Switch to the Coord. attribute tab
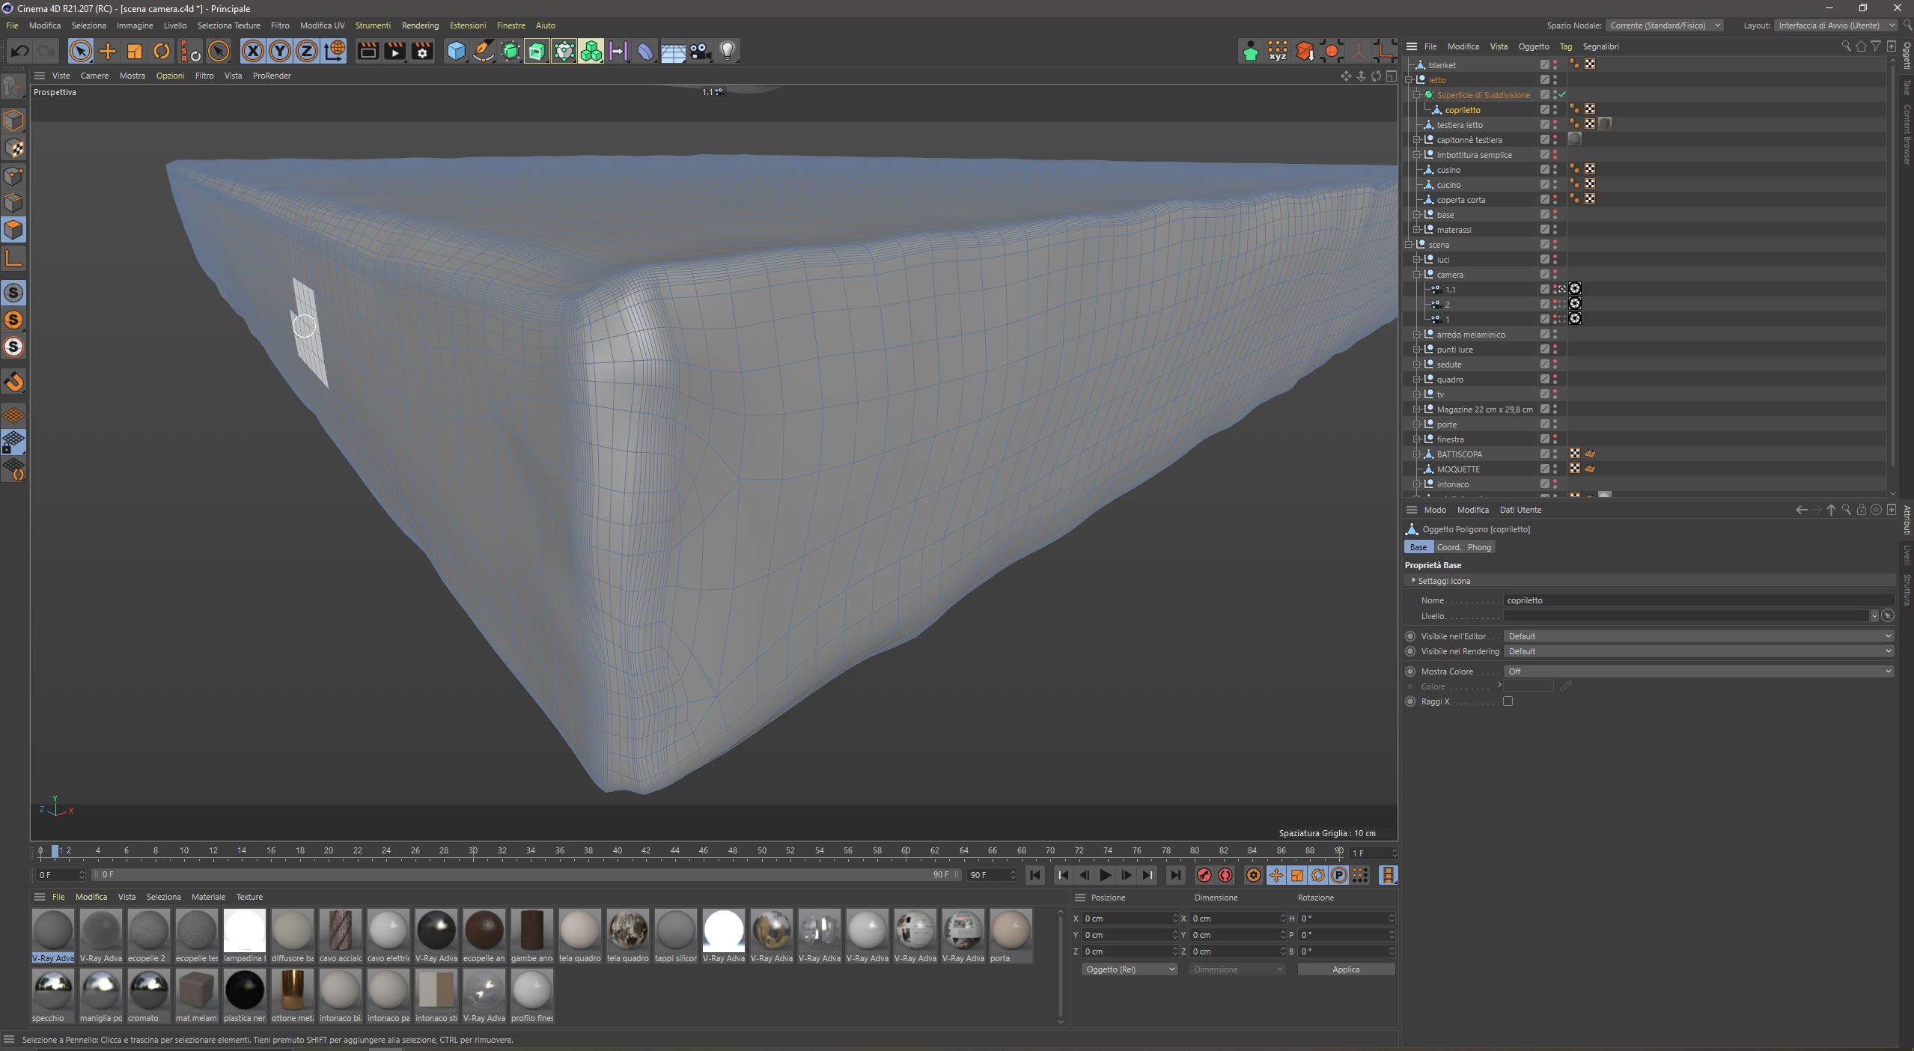The image size is (1914, 1051). pos(1448,547)
